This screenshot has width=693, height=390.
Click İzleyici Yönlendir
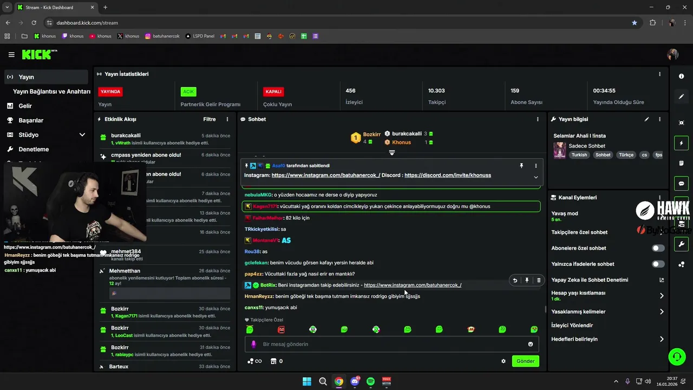[572, 326]
